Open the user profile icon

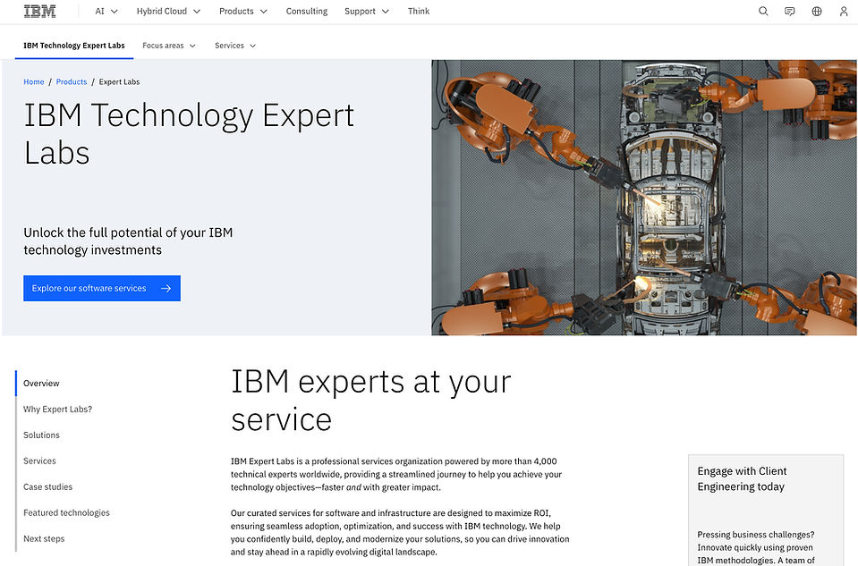click(x=843, y=11)
